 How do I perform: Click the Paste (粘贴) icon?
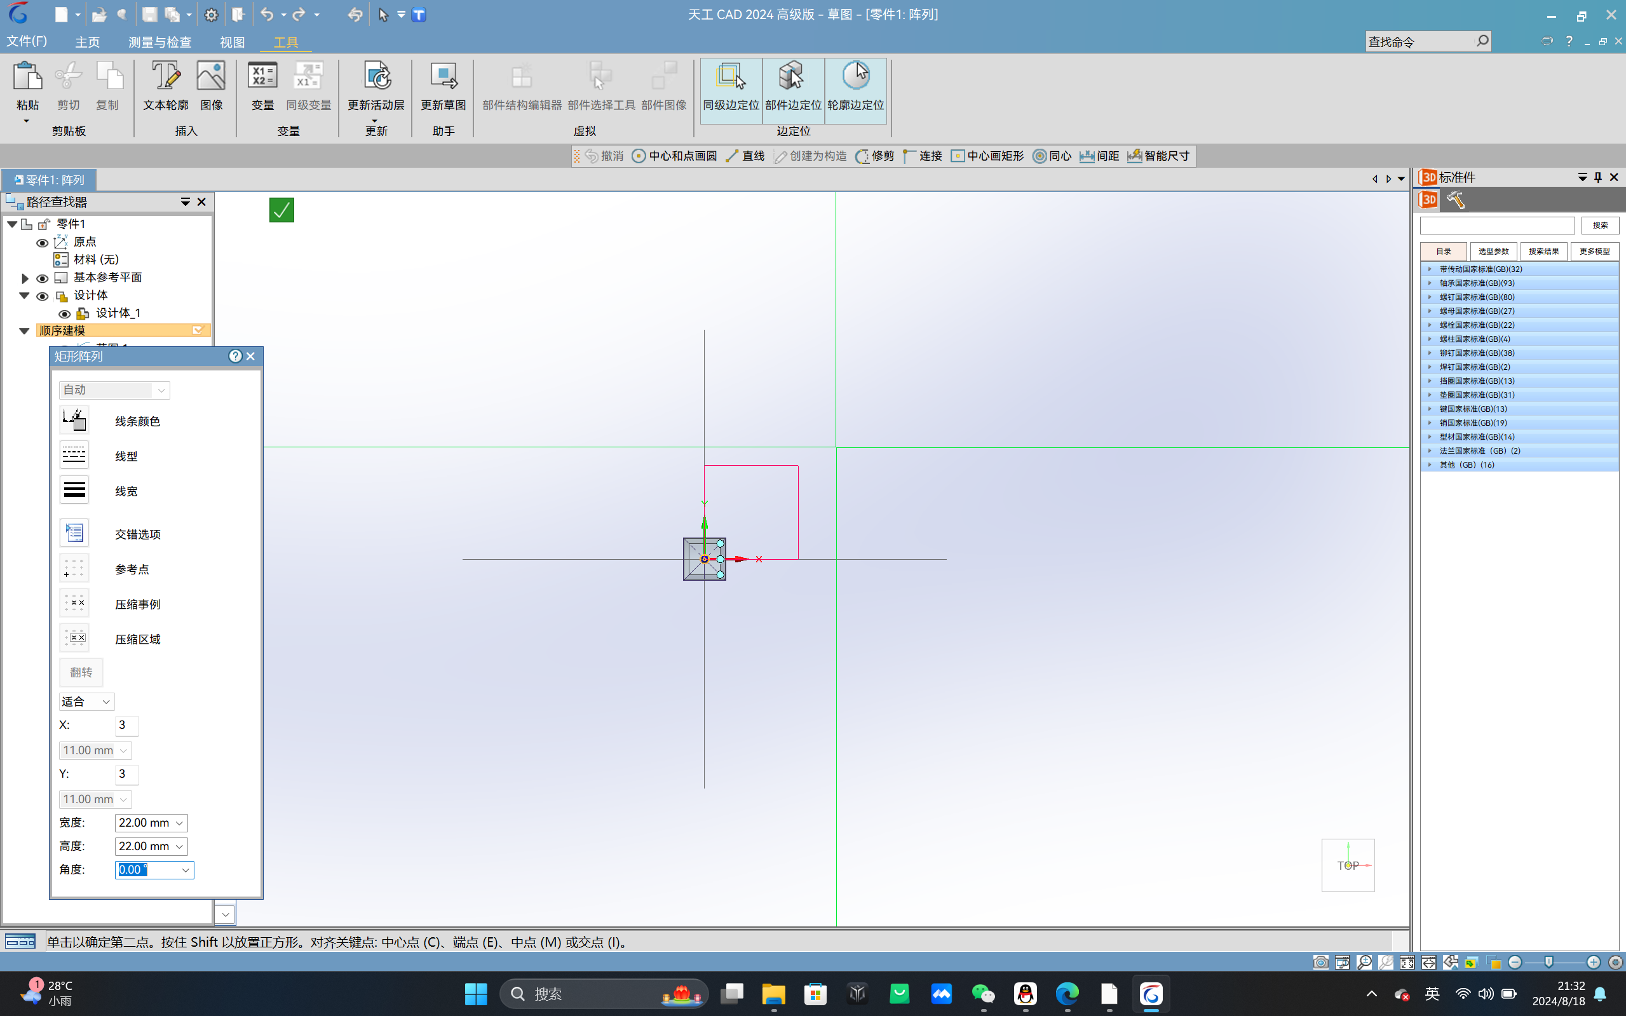(27, 77)
